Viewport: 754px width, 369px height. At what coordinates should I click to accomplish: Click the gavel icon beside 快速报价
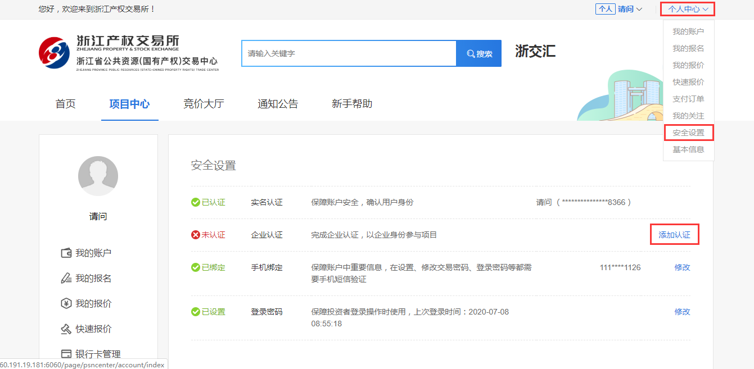point(66,329)
